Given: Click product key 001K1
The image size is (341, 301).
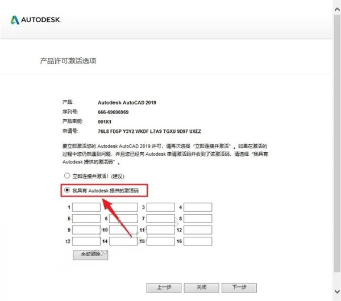Looking at the screenshot, I should (105, 122).
